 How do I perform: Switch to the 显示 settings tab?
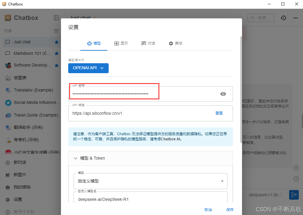[121, 43]
